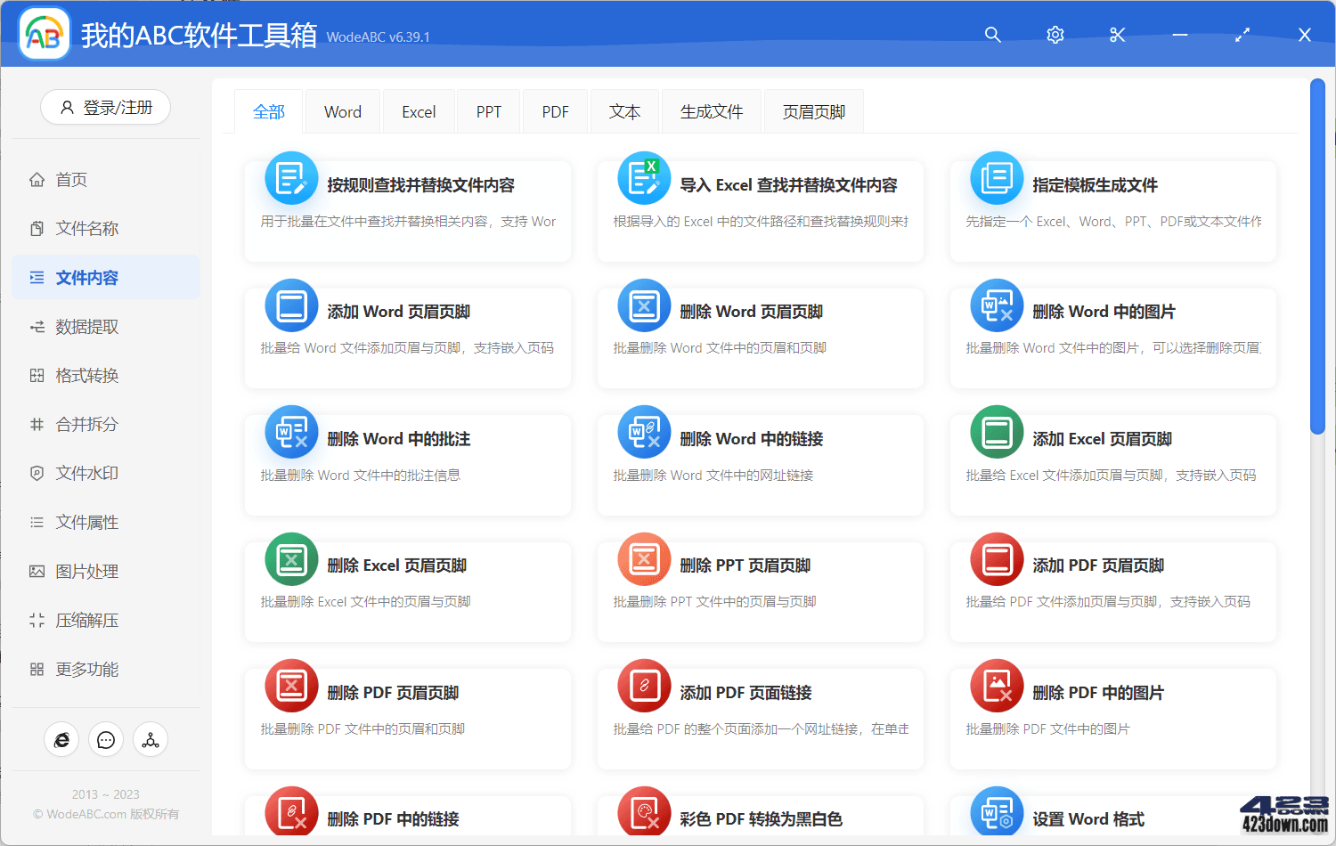The image size is (1336, 846).
Task: Open the 页眉页脚 tab
Action: tap(812, 110)
